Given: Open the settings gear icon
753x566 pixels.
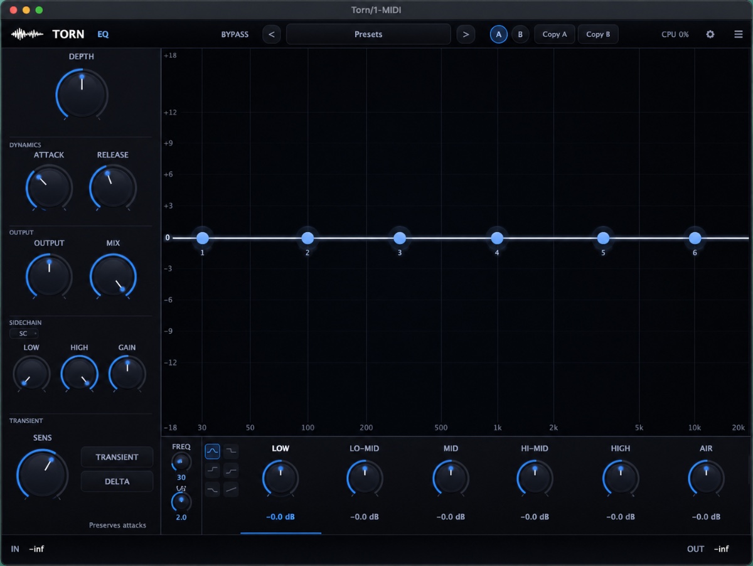Looking at the screenshot, I should click(710, 34).
